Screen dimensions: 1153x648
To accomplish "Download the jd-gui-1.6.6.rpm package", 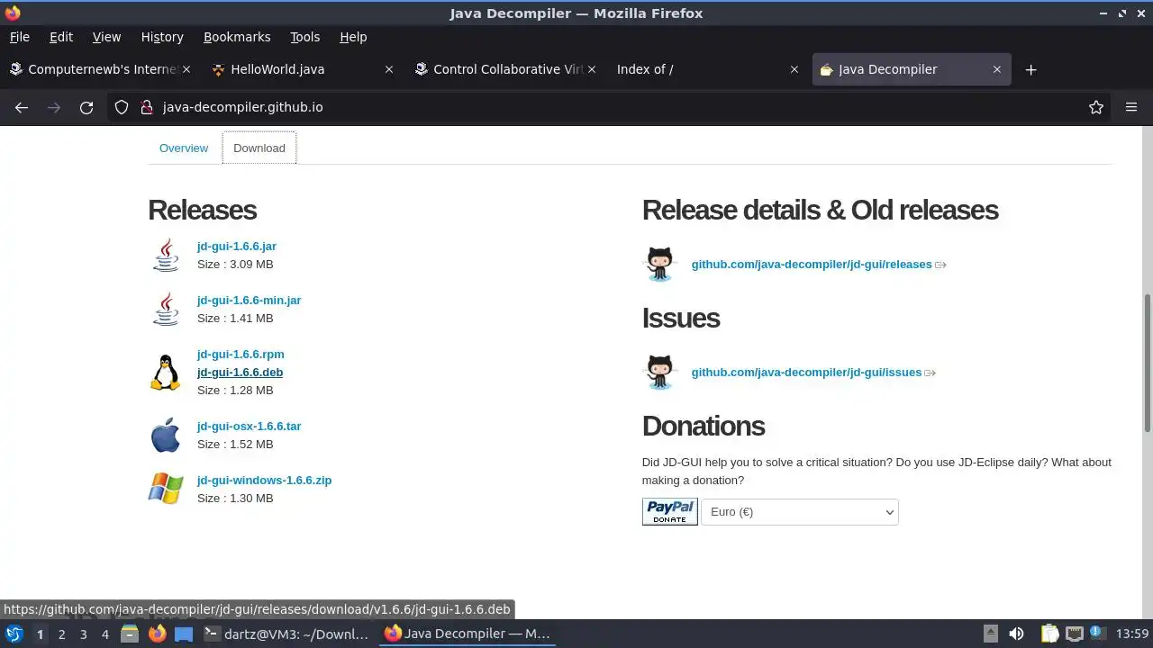I will point(241,354).
